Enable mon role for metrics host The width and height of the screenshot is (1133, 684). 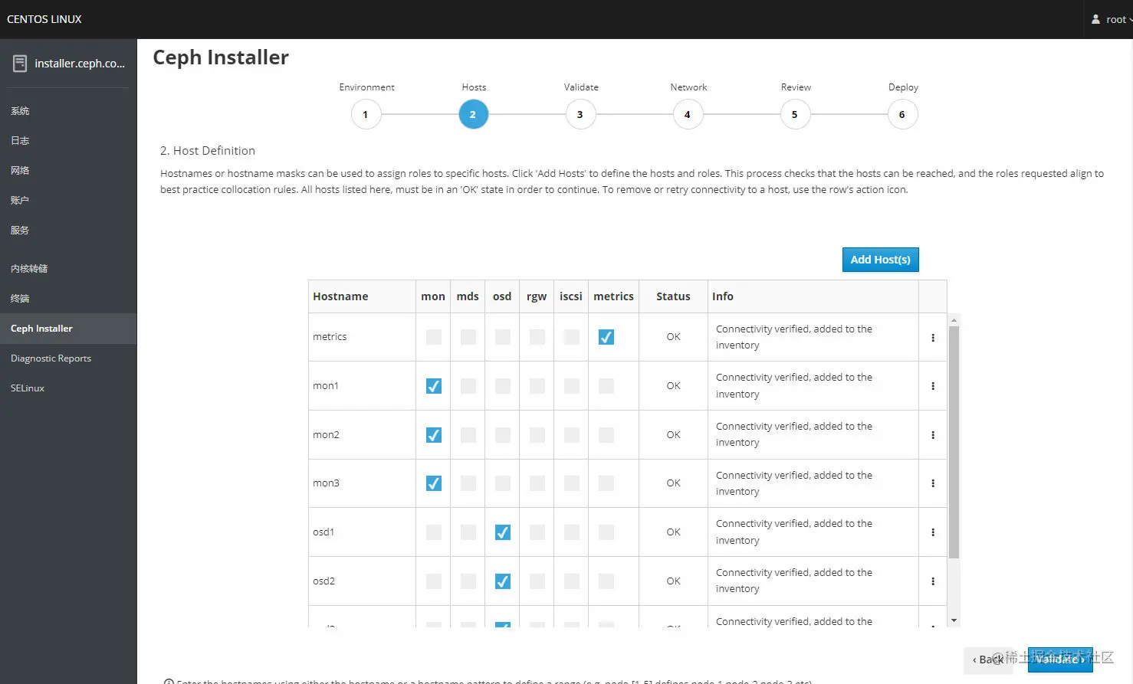point(434,337)
